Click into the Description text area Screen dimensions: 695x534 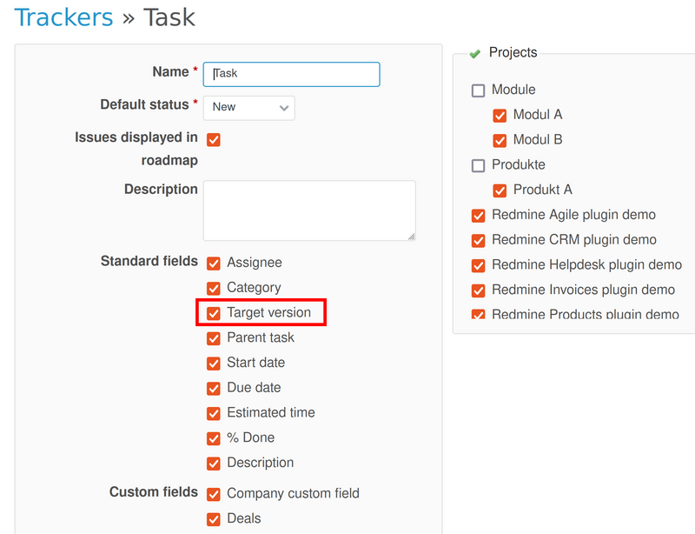308,210
